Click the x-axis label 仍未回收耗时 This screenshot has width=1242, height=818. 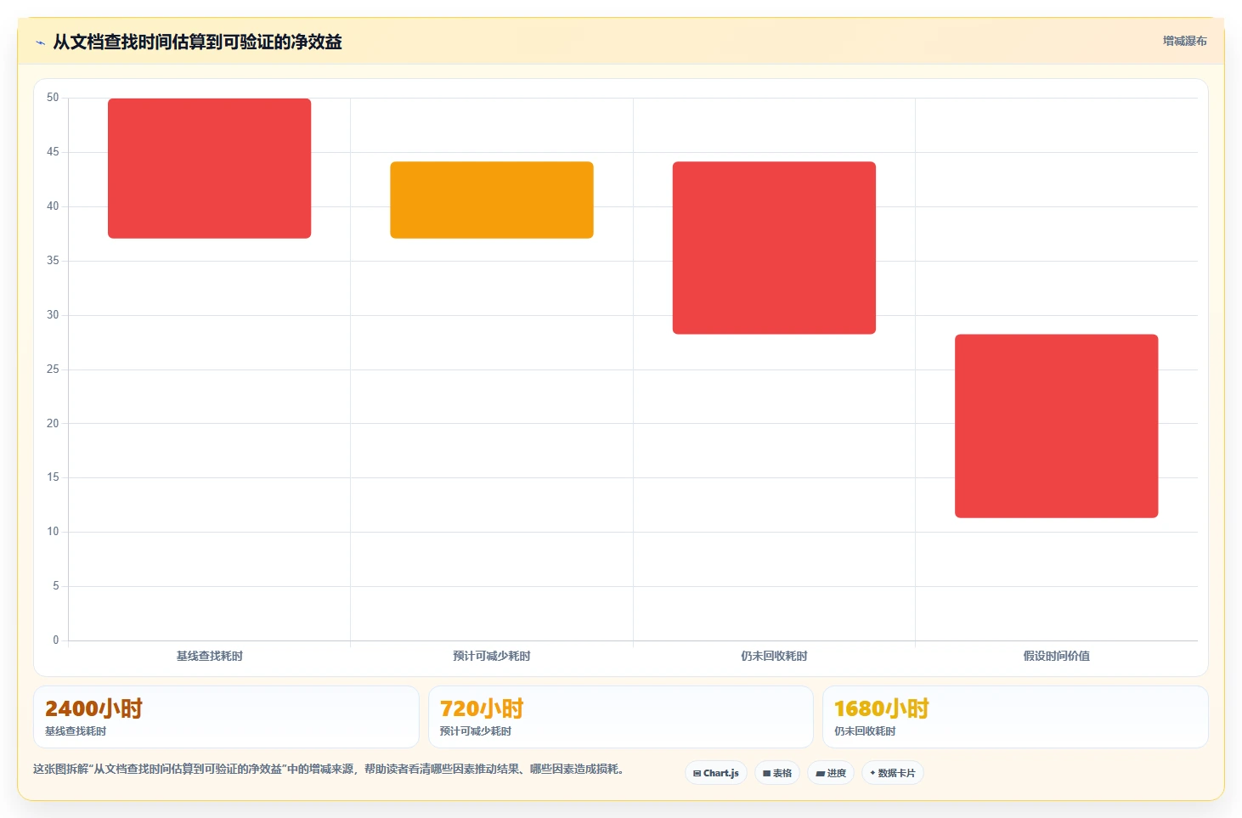[774, 656]
